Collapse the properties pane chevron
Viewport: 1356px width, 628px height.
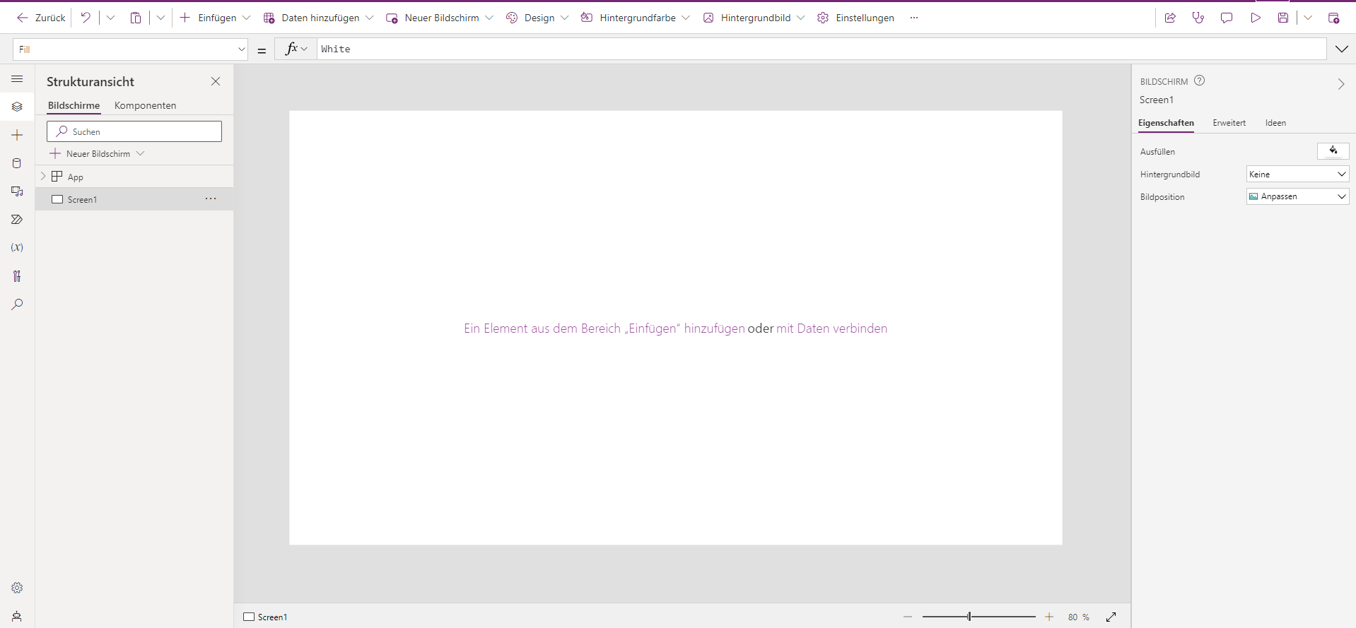pos(1340,84)
